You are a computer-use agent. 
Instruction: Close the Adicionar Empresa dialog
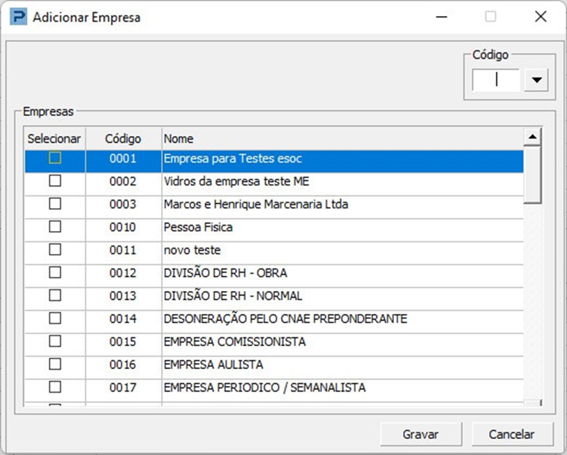click(x=540, y=17)
